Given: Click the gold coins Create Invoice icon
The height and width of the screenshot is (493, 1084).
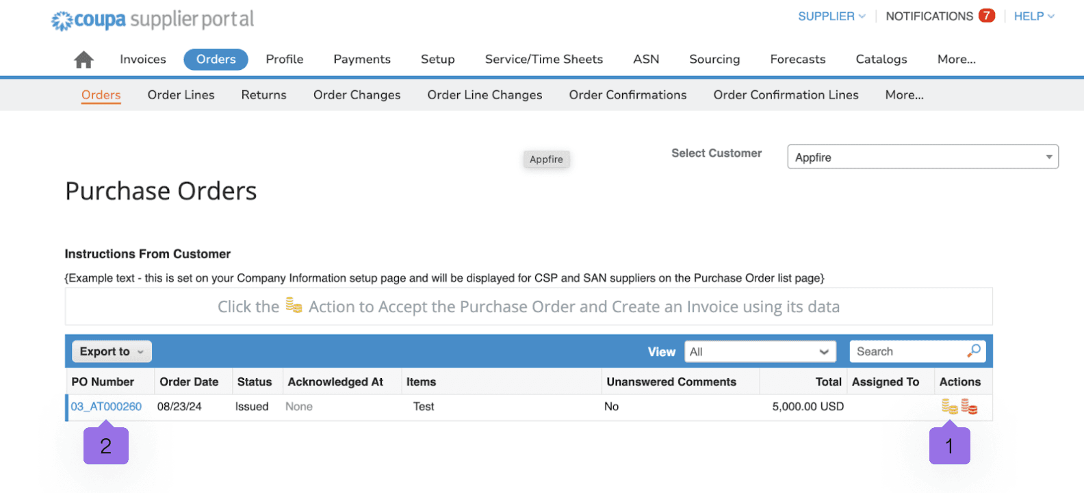Looking at the screenshot, I should click(x=949, y=407).
